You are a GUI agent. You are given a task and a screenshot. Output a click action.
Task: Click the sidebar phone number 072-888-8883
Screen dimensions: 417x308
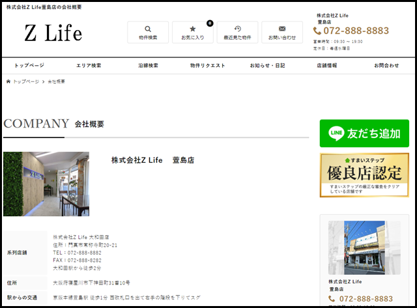[366, 299]
